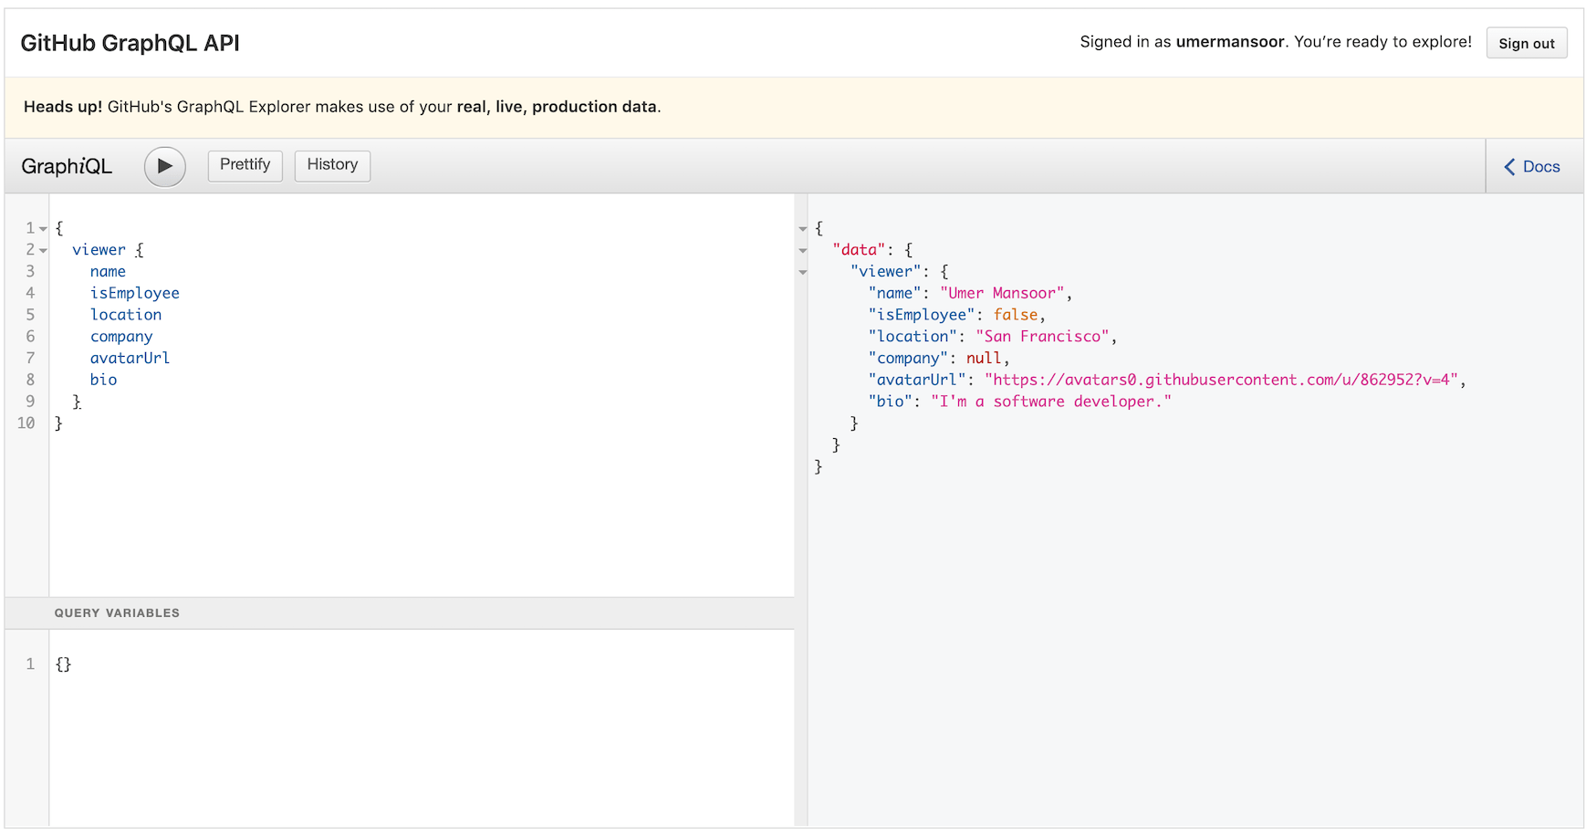Open the History panel
This screenshot has height=835, width=1596.
(332, 165)
